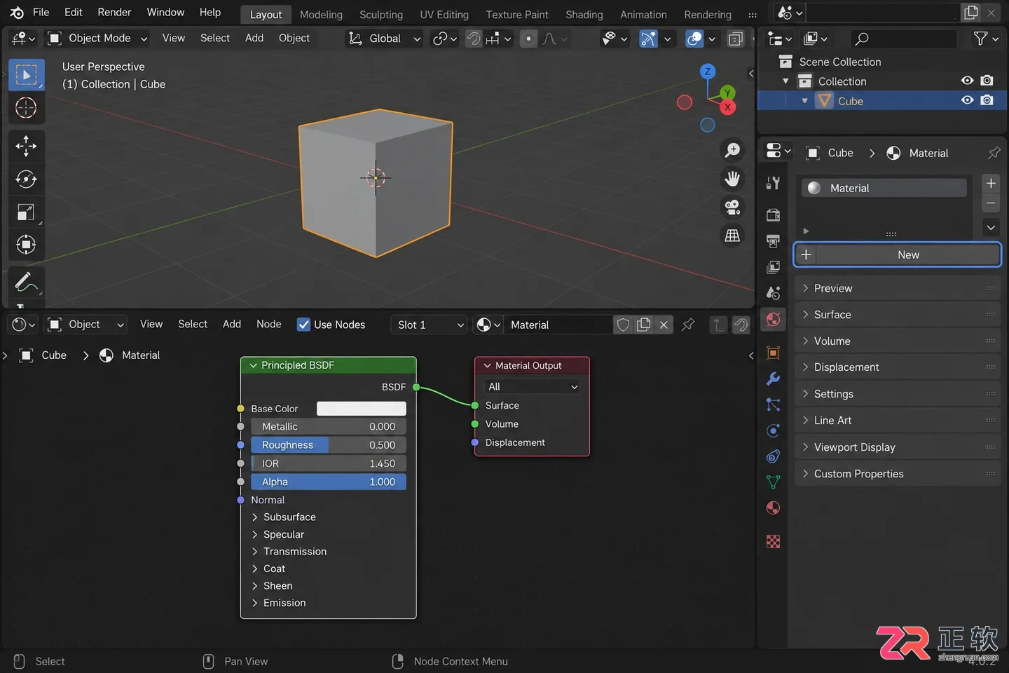Switch to the Sculpting workspace tab
This screenshot has height=673, width=1009.
coord(381,14)
